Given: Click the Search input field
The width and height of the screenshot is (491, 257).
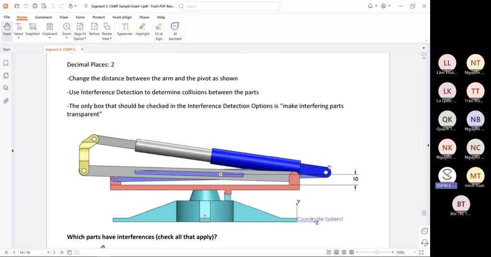Looking at the screenshot, I should coord(229,6).
